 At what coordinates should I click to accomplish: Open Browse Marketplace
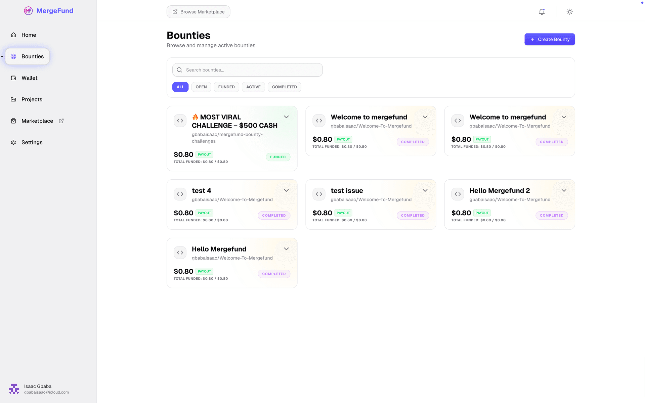198,12
